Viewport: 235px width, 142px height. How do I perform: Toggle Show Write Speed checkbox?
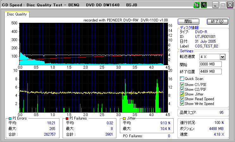pos(182,103)
